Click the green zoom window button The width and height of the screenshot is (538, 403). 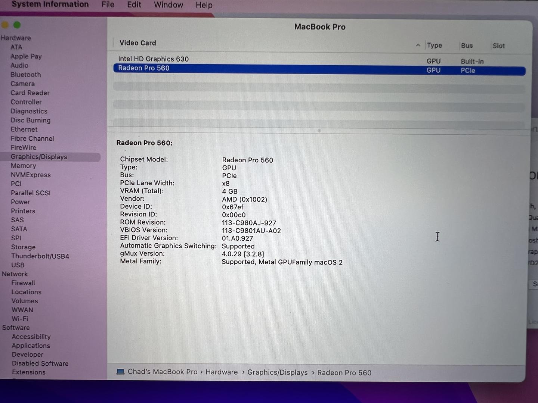pos(17,25)
